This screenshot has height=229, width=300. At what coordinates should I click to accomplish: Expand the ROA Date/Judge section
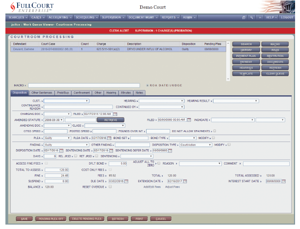(148, 86)
